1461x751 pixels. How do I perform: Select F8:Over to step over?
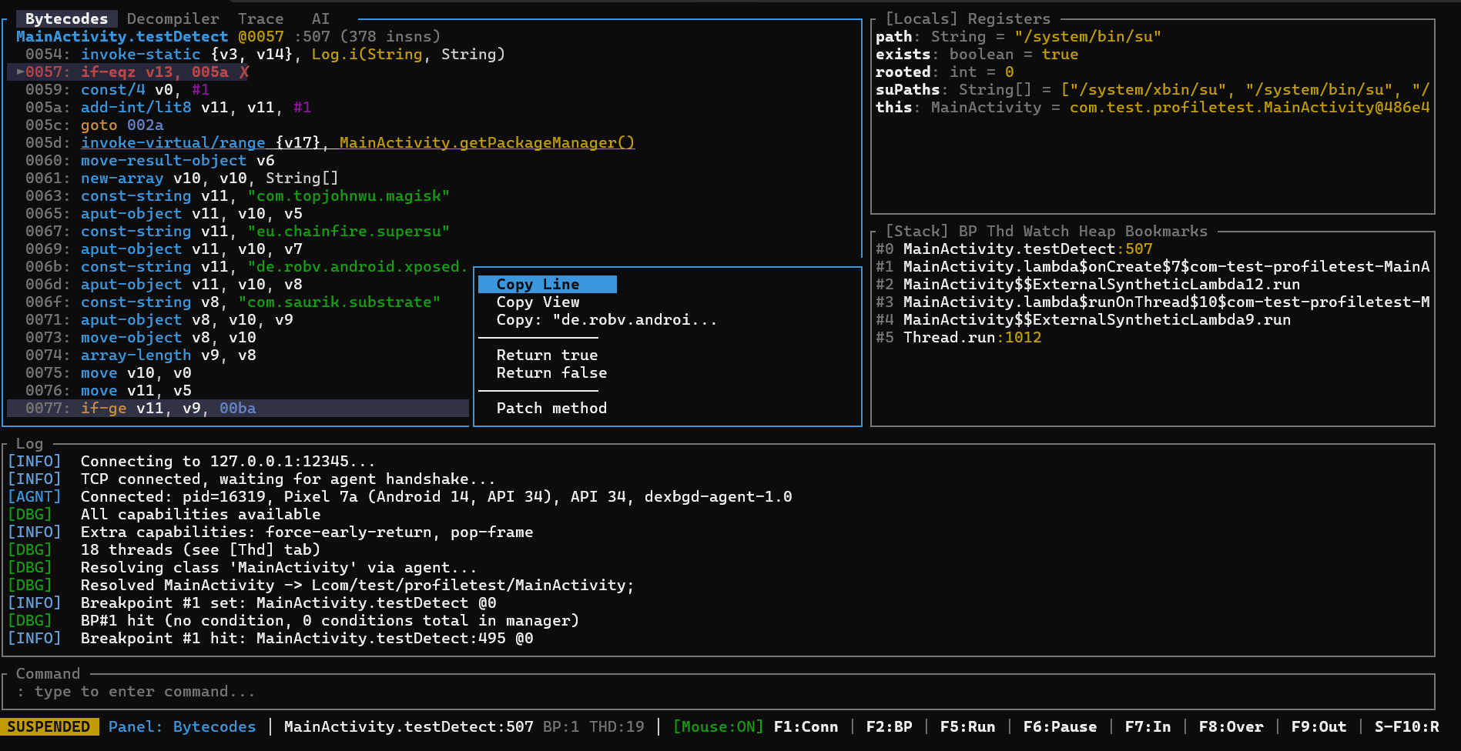tap(1231, 726)
